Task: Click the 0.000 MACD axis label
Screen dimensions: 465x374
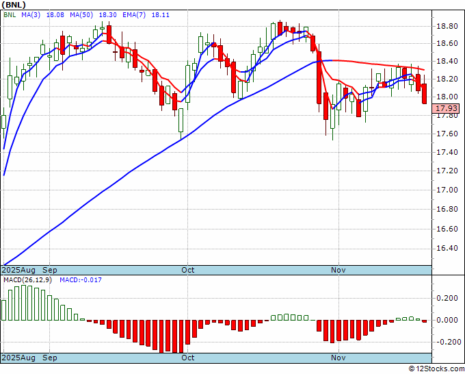Action: (x=447, y=321)
